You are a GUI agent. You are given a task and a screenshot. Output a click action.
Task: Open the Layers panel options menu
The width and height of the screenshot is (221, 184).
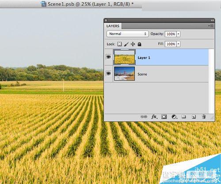point(211,26)
